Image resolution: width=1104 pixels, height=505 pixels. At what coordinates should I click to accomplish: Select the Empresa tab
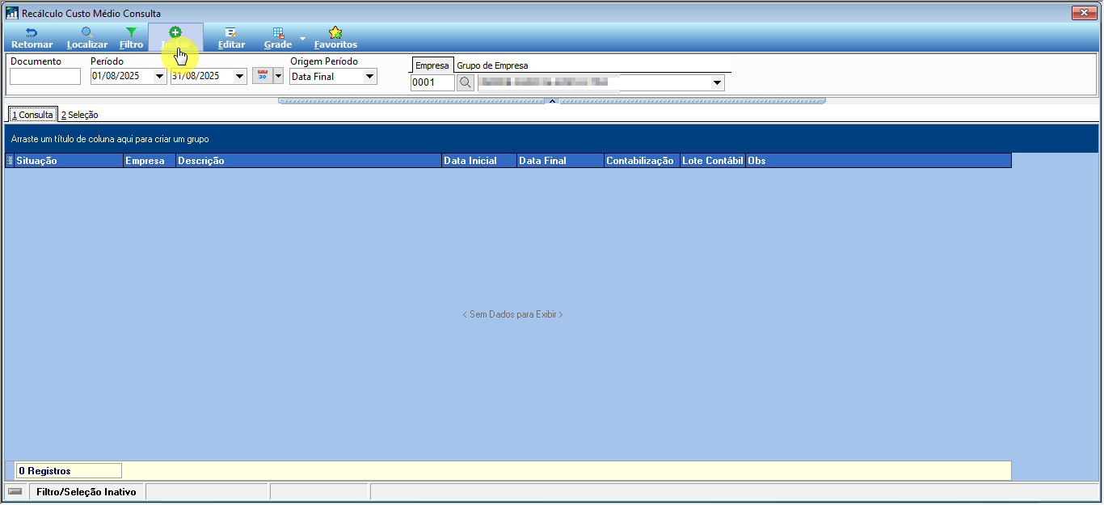pos(432,65)
